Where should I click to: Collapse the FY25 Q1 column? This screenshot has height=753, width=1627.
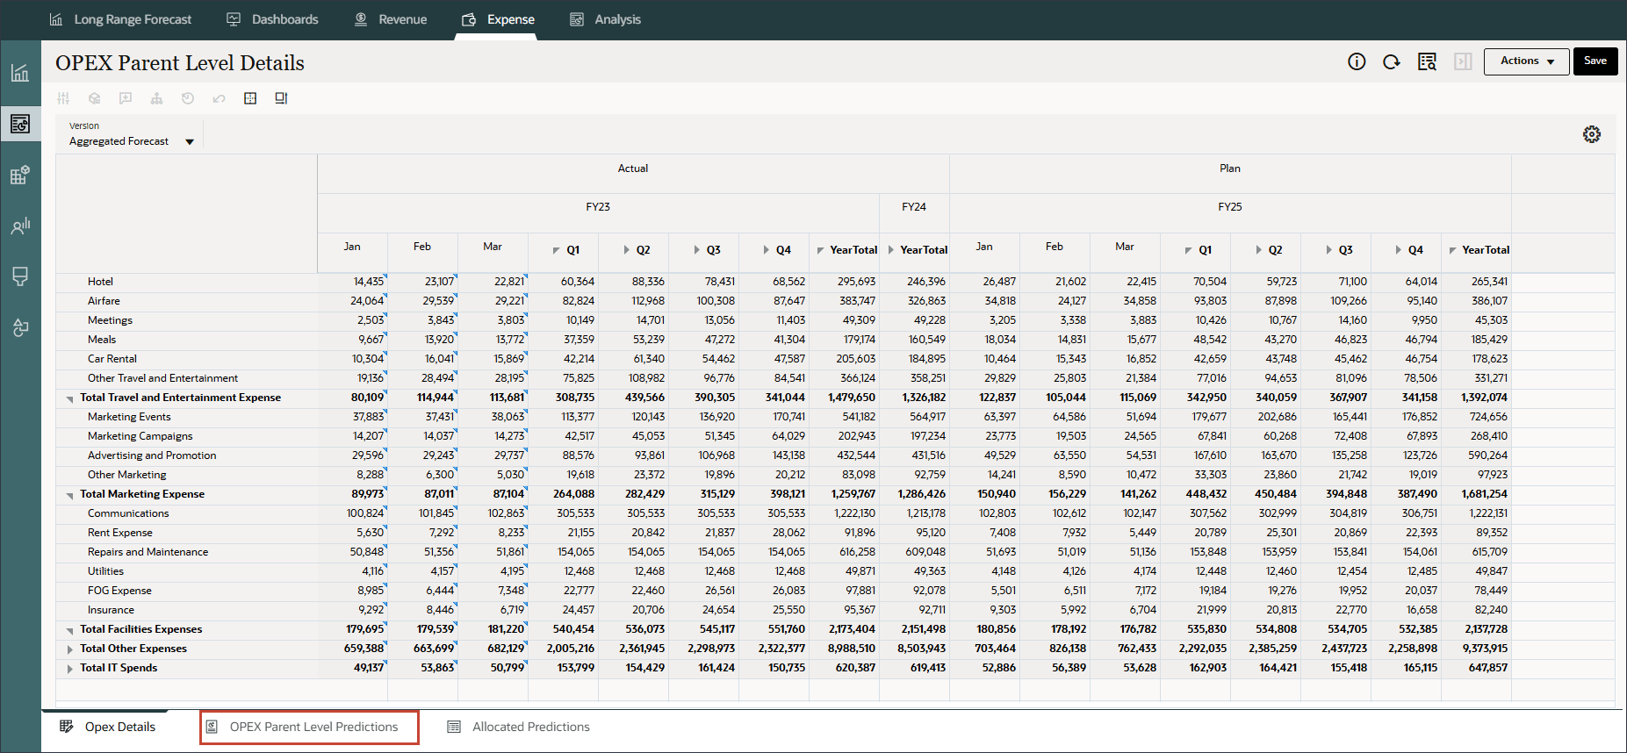(x=1188, y=251)
